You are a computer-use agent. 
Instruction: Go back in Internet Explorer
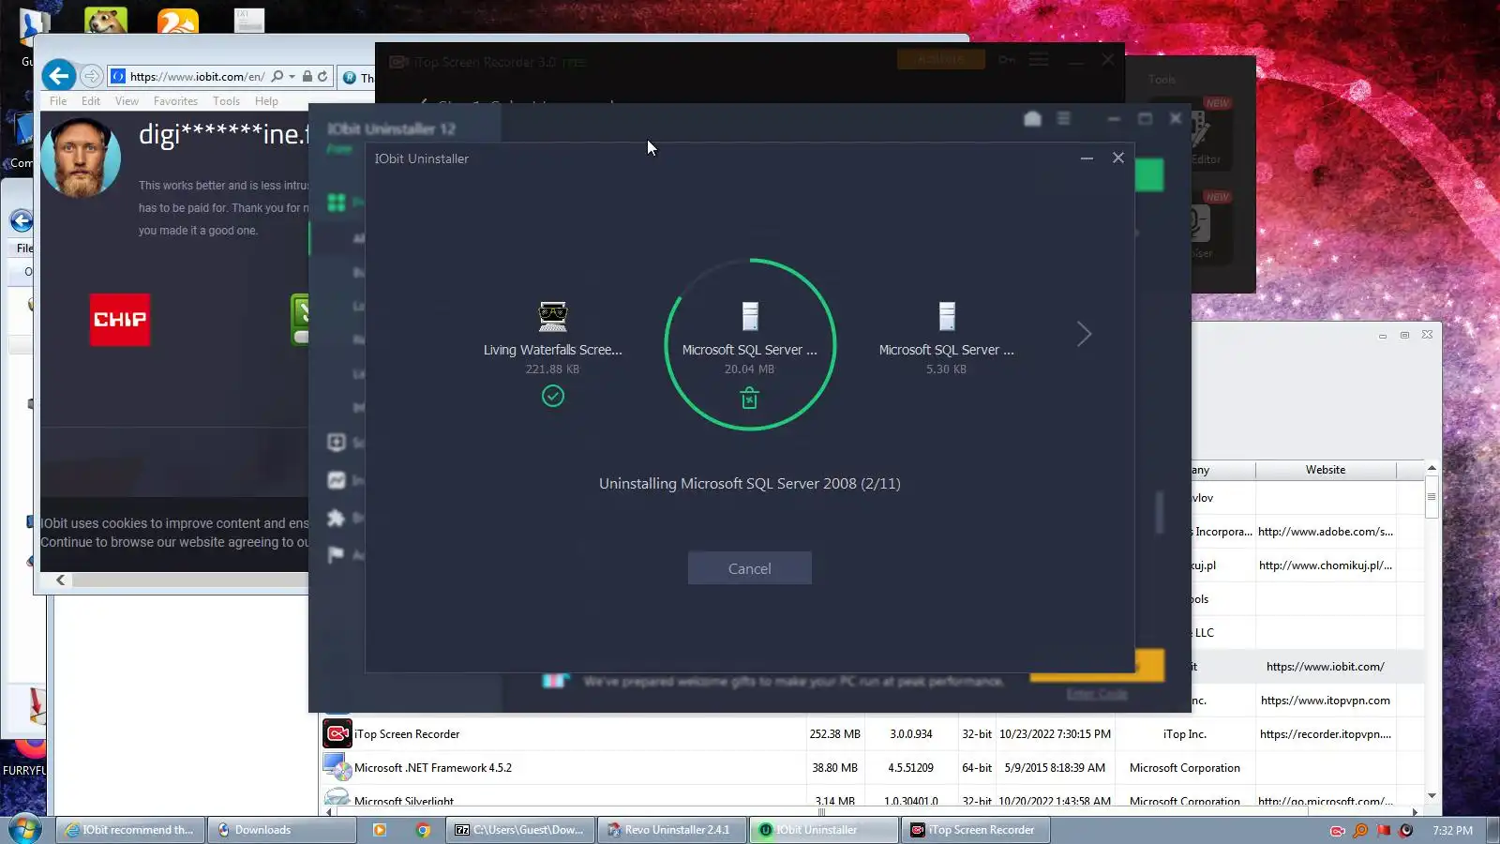click(58, 76)
